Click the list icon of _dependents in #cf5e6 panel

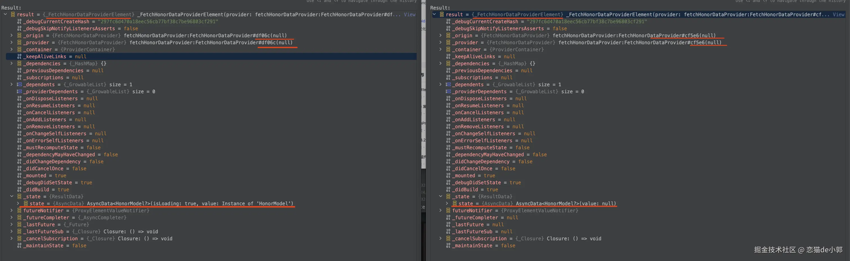tap(448, 85)
